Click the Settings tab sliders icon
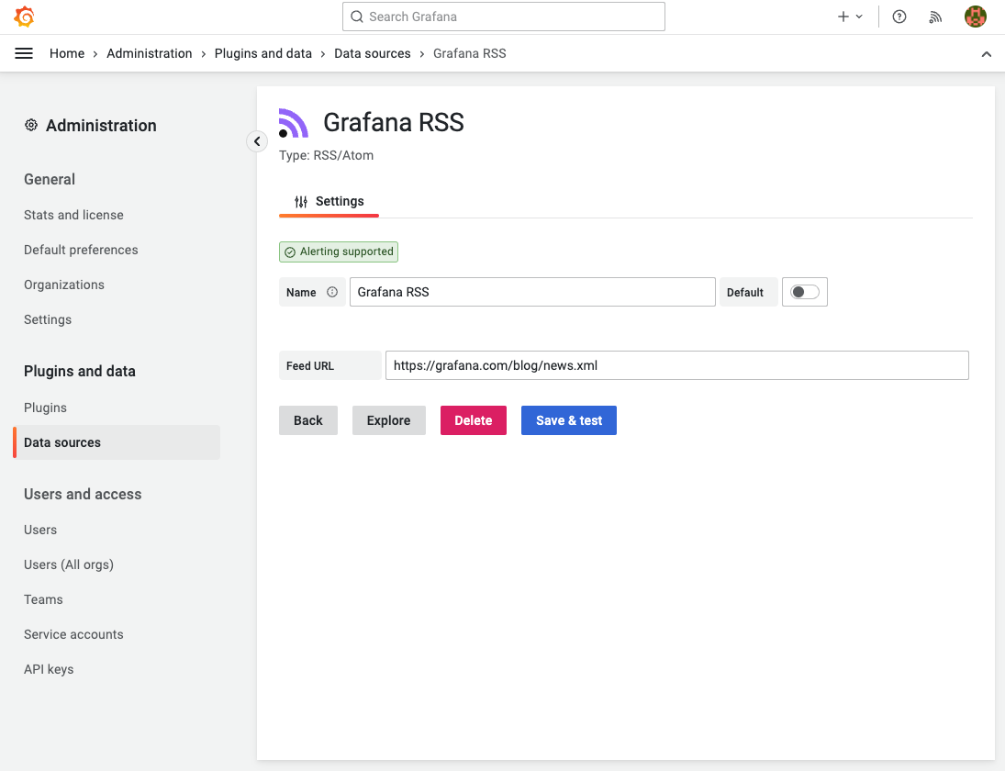The width and height of the screenshot is (1005, 771). tap(301, 202)
